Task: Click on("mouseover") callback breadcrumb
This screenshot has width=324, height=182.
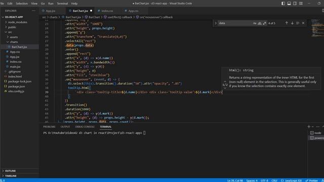Action: point(154,17)
